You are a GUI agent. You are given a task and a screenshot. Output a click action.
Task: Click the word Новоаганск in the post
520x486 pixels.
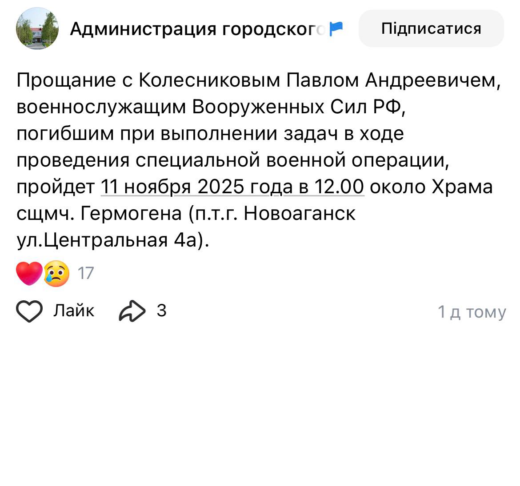point(300,214)
